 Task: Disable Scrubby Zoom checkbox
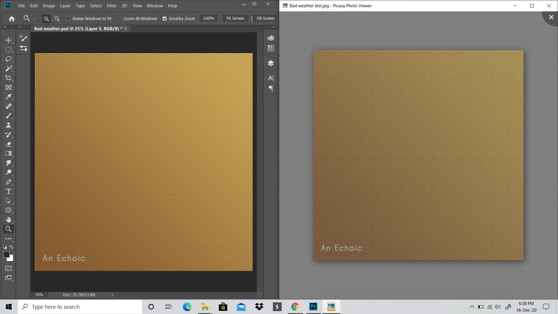point(164,19)
